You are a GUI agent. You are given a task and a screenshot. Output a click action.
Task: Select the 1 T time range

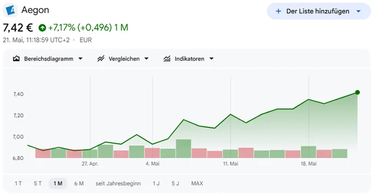(18, 183)
